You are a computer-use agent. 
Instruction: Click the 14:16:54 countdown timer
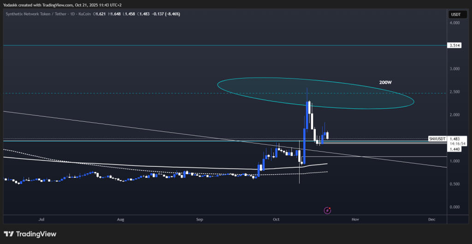[458, 144]
